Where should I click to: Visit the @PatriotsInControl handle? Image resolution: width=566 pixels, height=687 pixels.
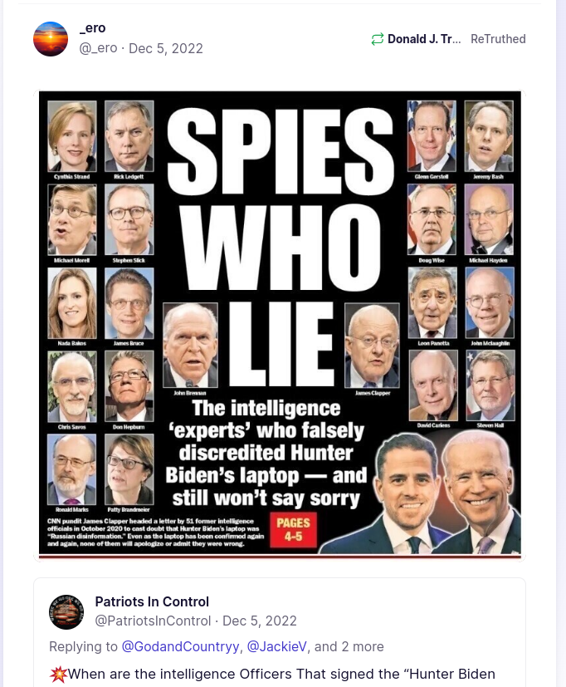pyautogui.click(x=153, y=621)
